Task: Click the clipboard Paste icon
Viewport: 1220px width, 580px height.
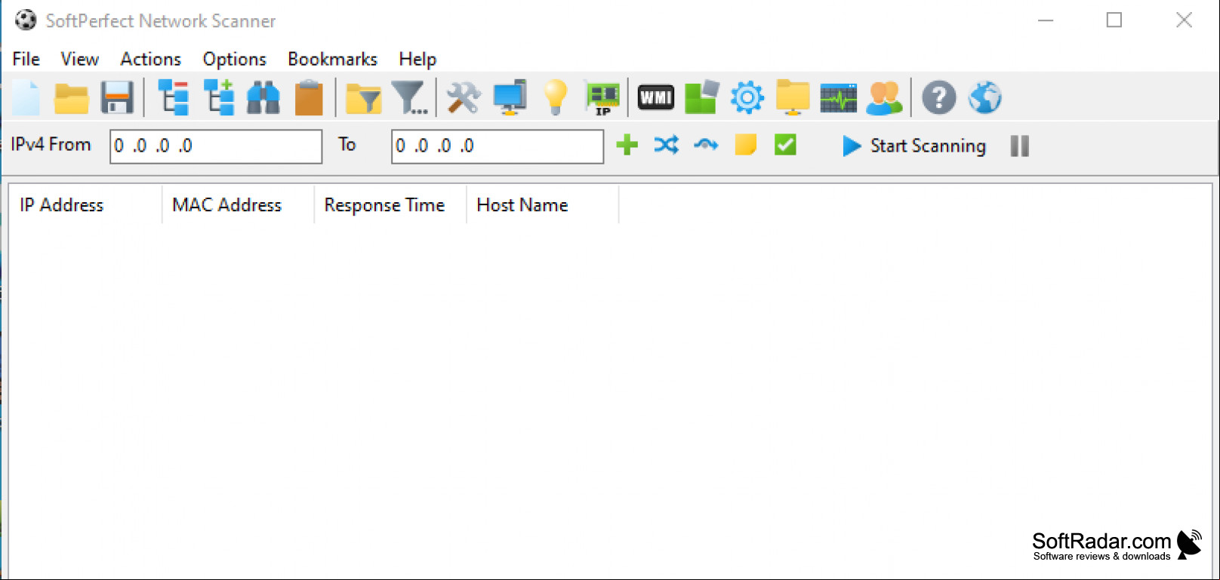Action: tap(309, 98)
